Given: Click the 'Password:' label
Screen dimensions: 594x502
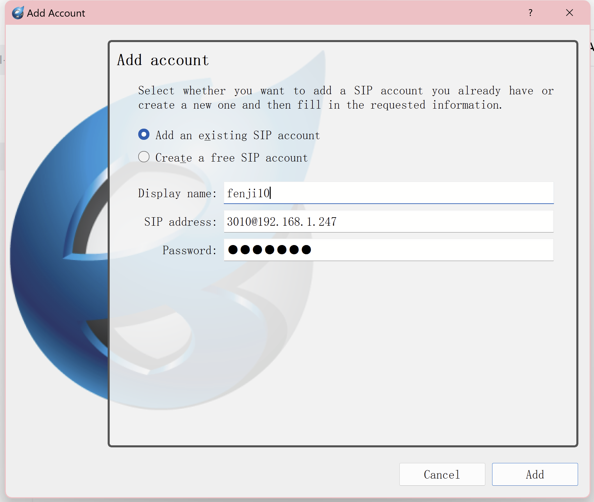Looking at the screenshot, I should (x=190, y=250).
